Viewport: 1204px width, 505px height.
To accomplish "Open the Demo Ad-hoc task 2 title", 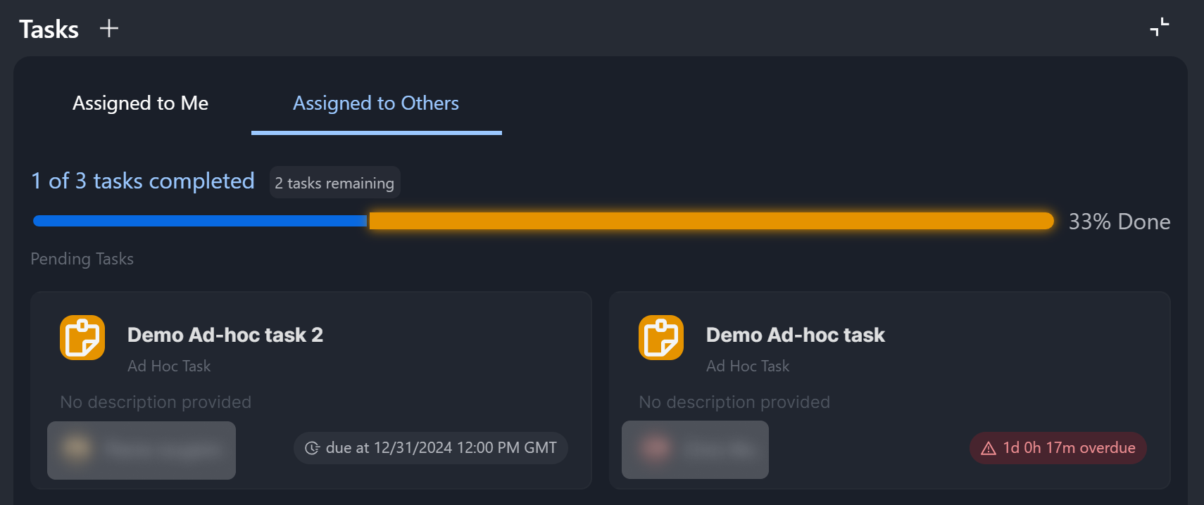I will click(x=225, y=335).
